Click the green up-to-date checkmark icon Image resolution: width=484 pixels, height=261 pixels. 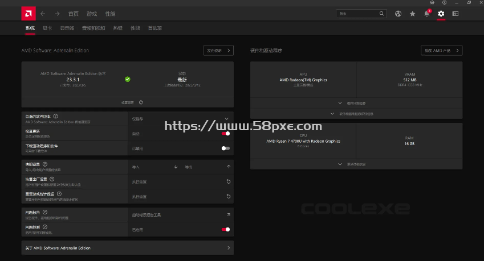(x=128, y=79)
